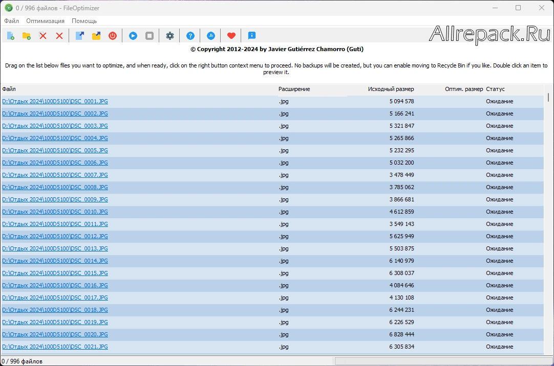Open file link DSC_0013.JPG

click(x=55, y=248)
